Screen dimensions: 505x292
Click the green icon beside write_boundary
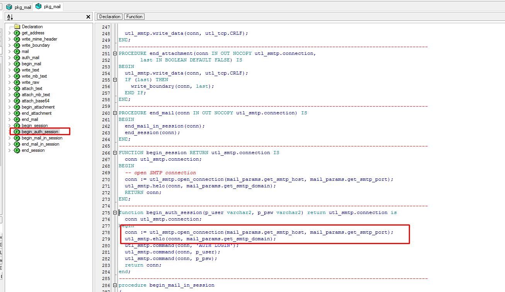(17, 45)
